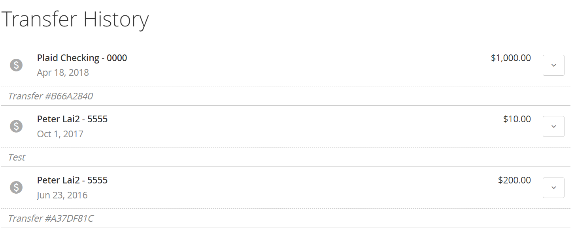The width and height of the screenshot is (574, 228).
Task: Click the Transfer History page title
Action: pos(75,19)
